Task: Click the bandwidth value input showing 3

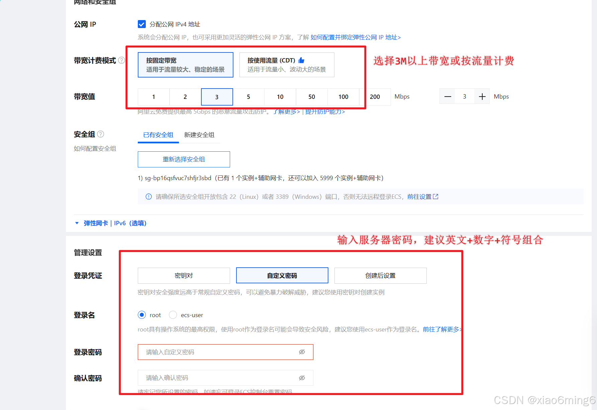Action: click(x=465, y=97)
